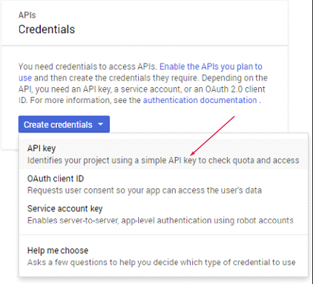Click the 'Identifies your project' description line
313x284 pixels.
(x=163, y=160)
